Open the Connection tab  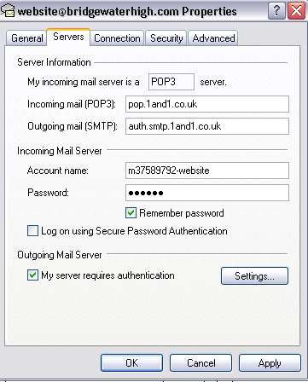[x=117, y=38]
